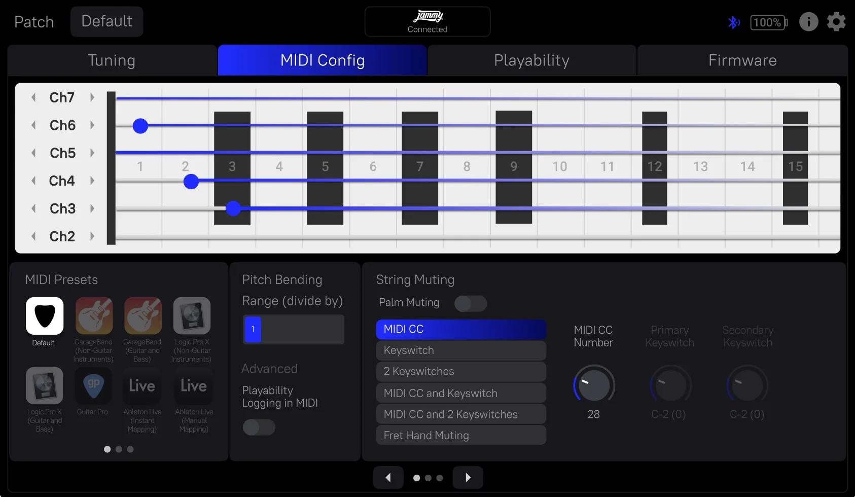Click left arrow next to Ch2

click(33, 236)
